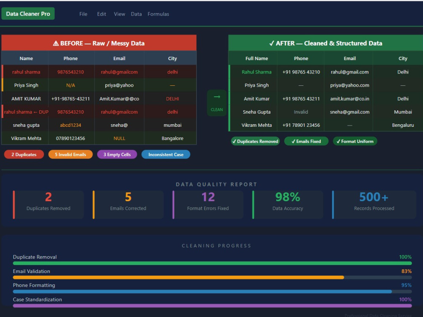Click the Email column header in Before table

(x=119, y=58)
